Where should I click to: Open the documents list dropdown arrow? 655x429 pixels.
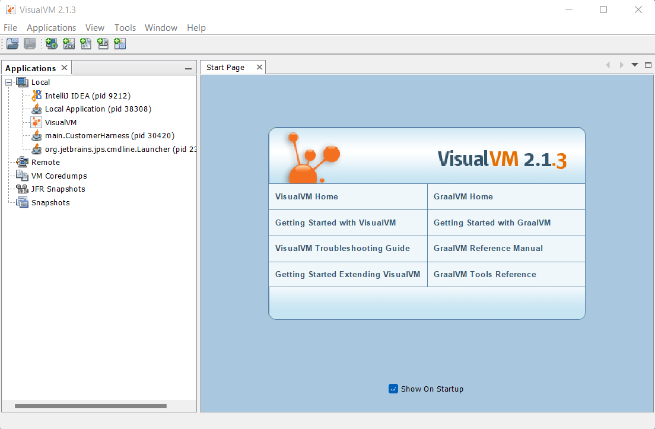(635, 65)
